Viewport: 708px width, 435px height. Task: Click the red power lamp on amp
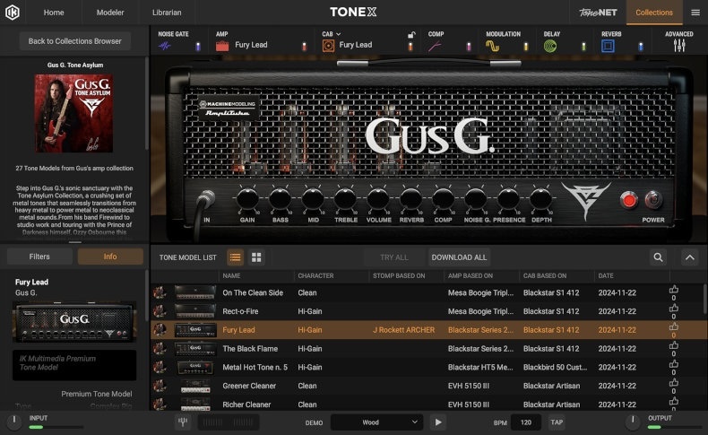pos(628,200)
